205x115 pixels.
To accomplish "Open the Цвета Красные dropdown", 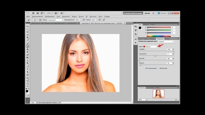I will coord(151,47).
